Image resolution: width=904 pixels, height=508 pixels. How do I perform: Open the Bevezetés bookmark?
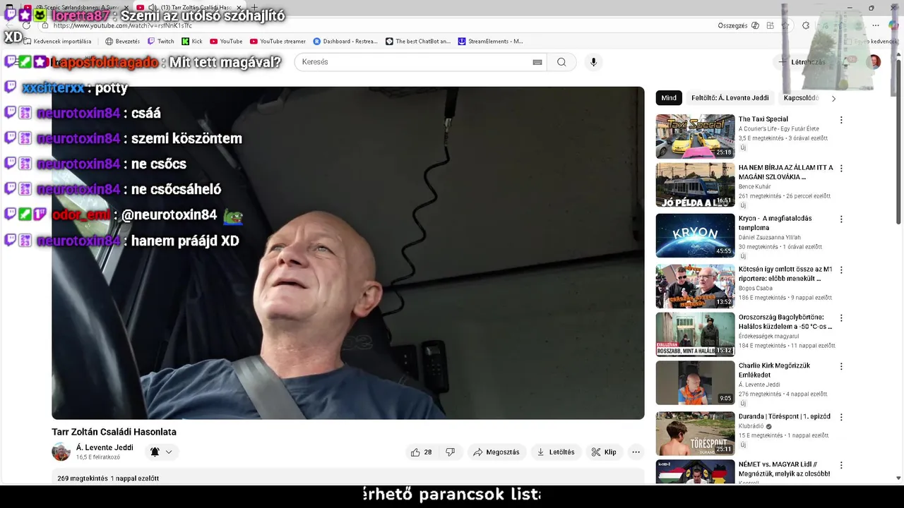122,42
